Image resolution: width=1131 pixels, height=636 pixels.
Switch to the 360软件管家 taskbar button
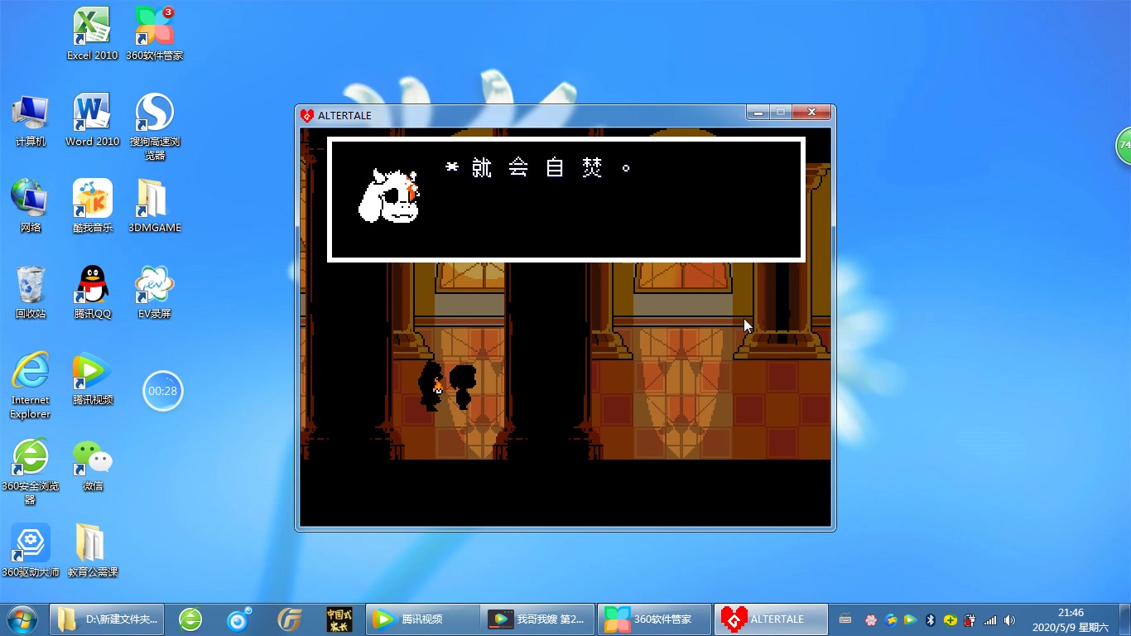(655, 619)
